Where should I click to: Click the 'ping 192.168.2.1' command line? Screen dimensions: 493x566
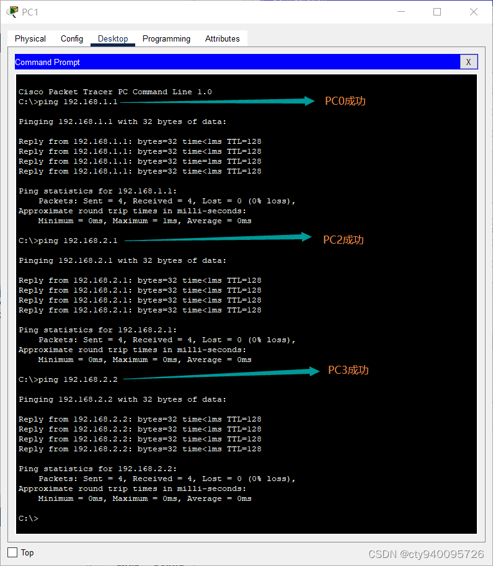68,241
